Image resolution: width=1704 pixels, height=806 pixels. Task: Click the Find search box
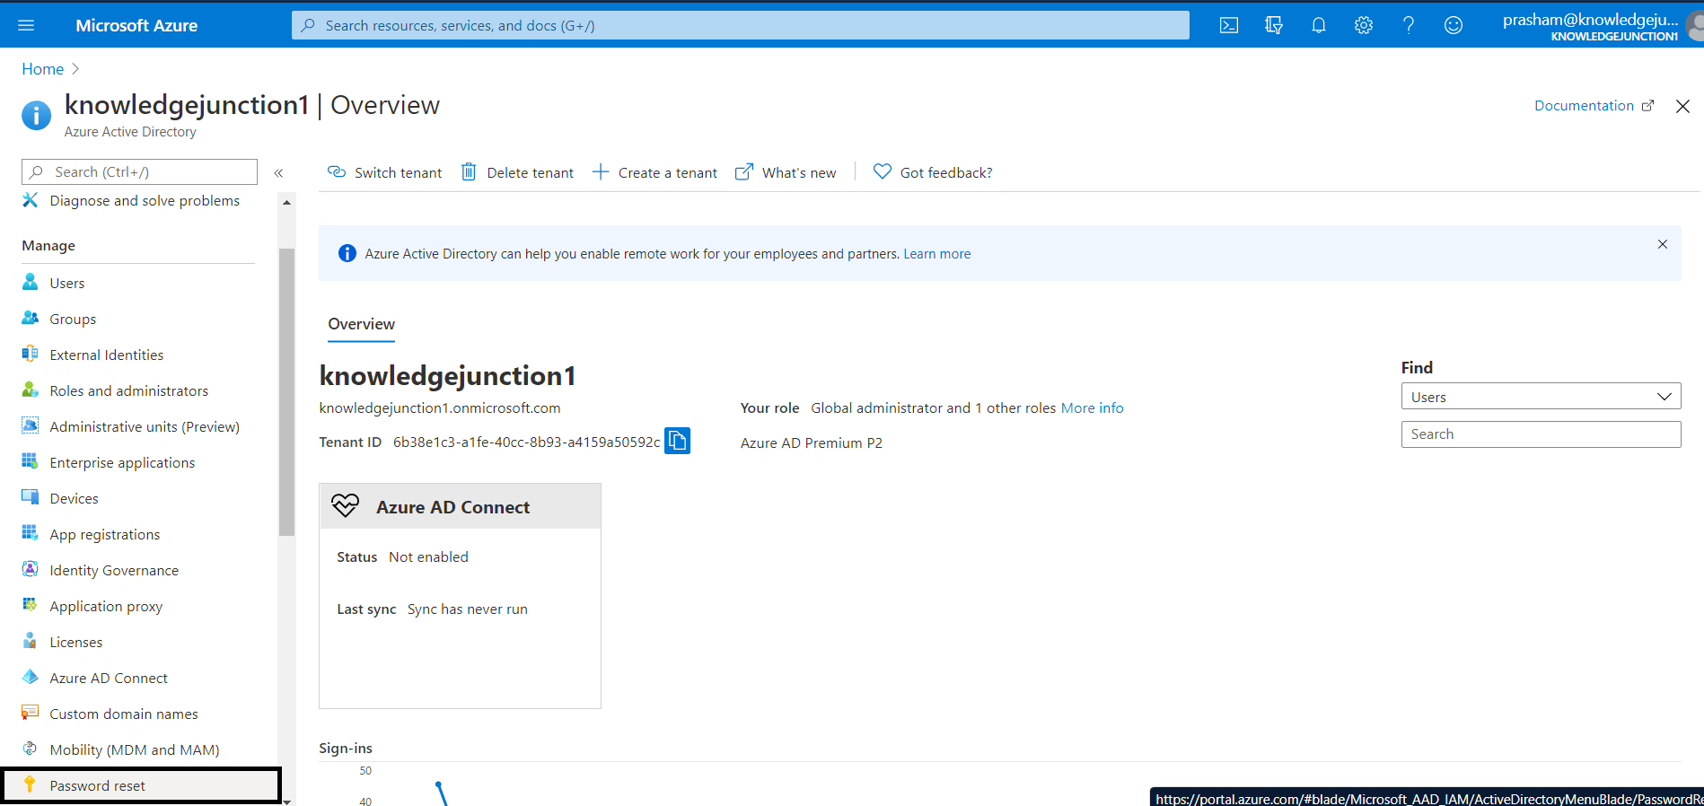pos(1541,434)
